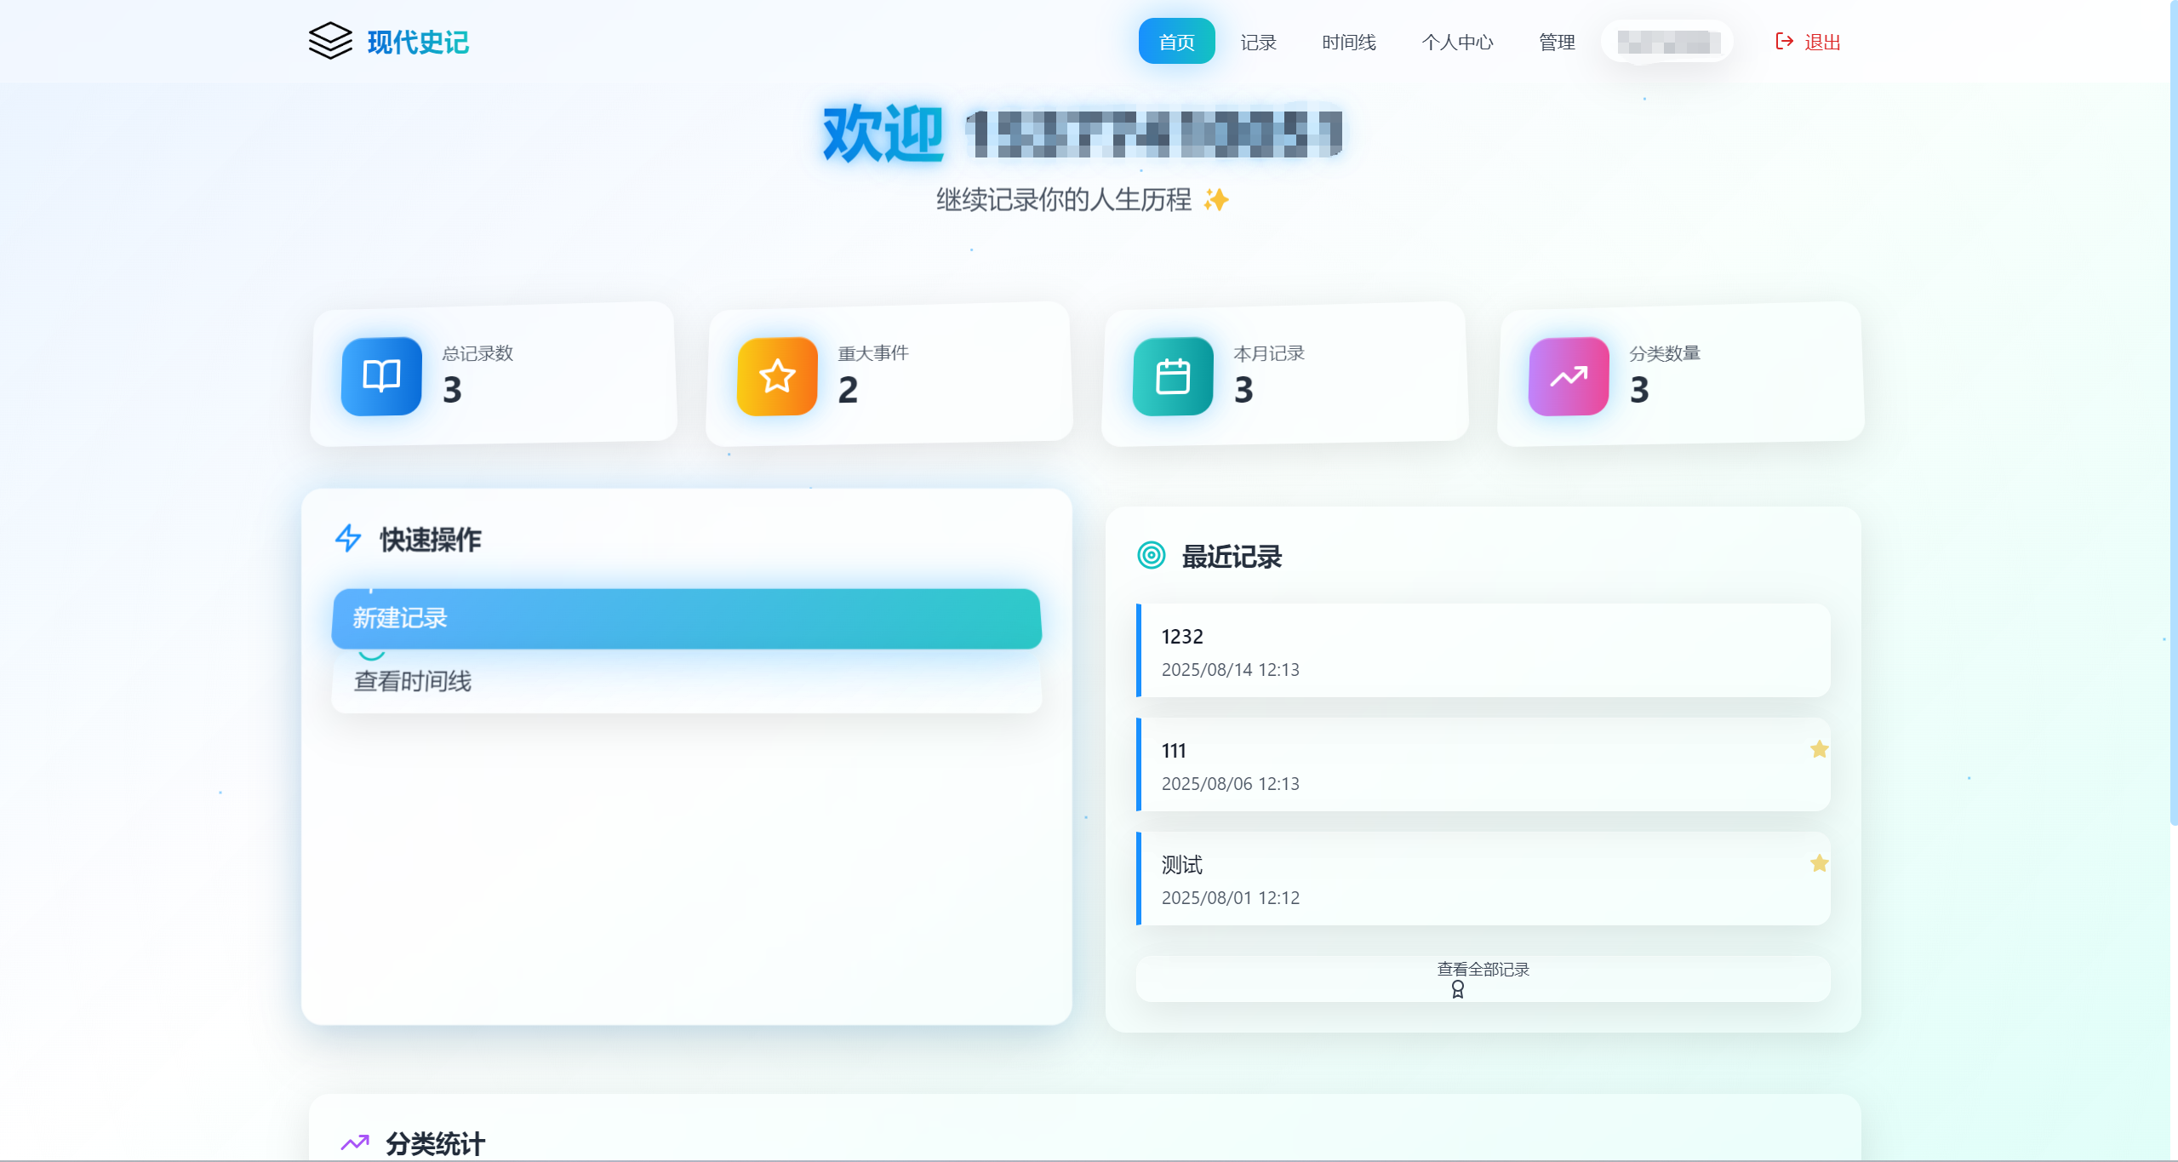Click the target icon beside recent records
The width and height of the screenshot is (2178, 1162).
[x=1151, y=555]
